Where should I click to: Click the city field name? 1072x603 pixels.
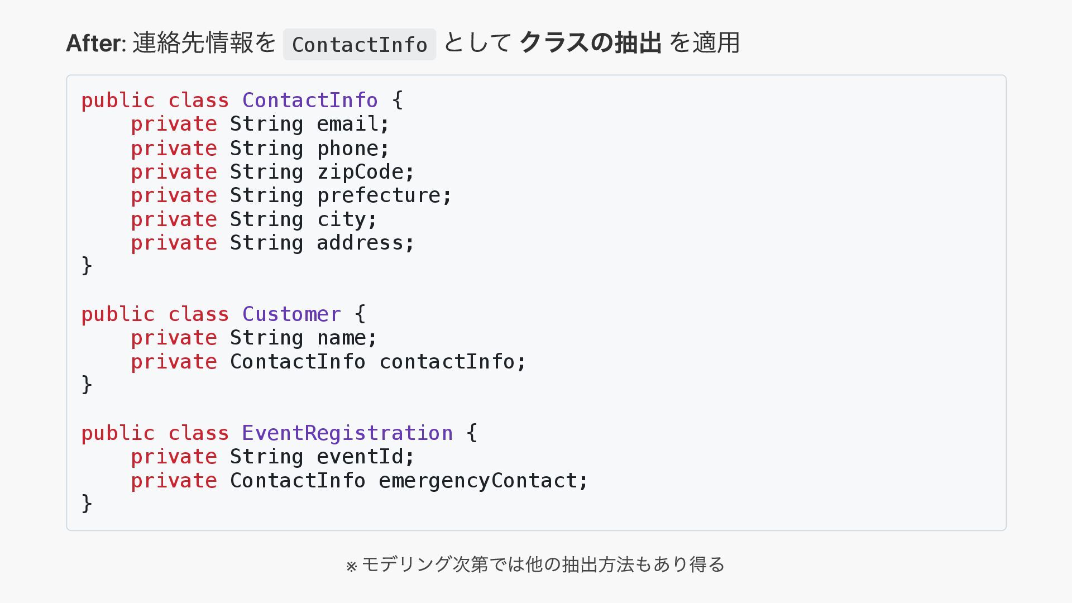coord(341,219)
